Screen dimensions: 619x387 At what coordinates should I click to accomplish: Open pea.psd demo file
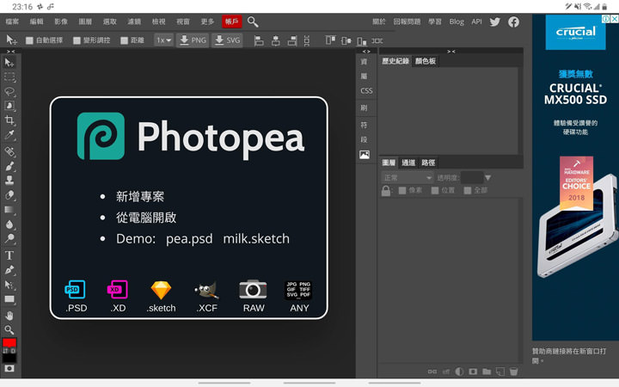point(189,239)
